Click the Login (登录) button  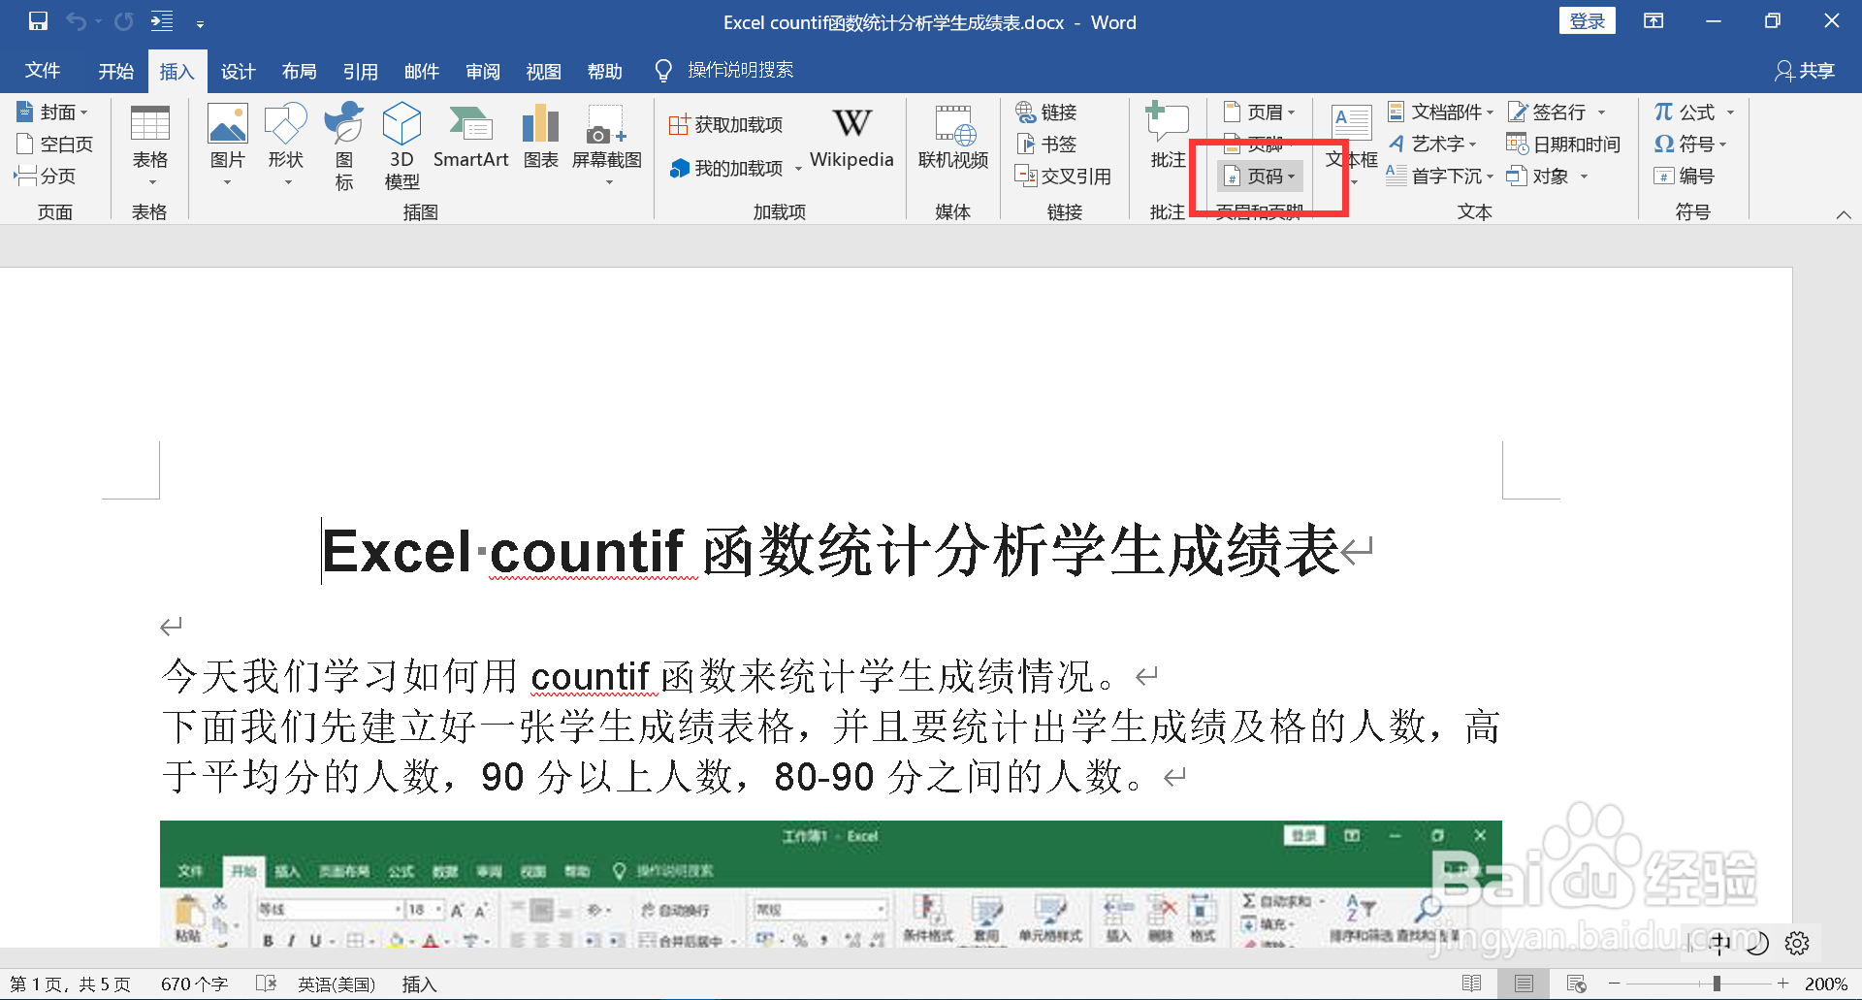coord(1588,21)
